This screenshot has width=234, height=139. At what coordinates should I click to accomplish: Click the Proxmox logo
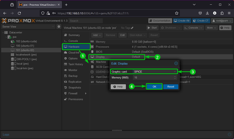tap(18, 21)
